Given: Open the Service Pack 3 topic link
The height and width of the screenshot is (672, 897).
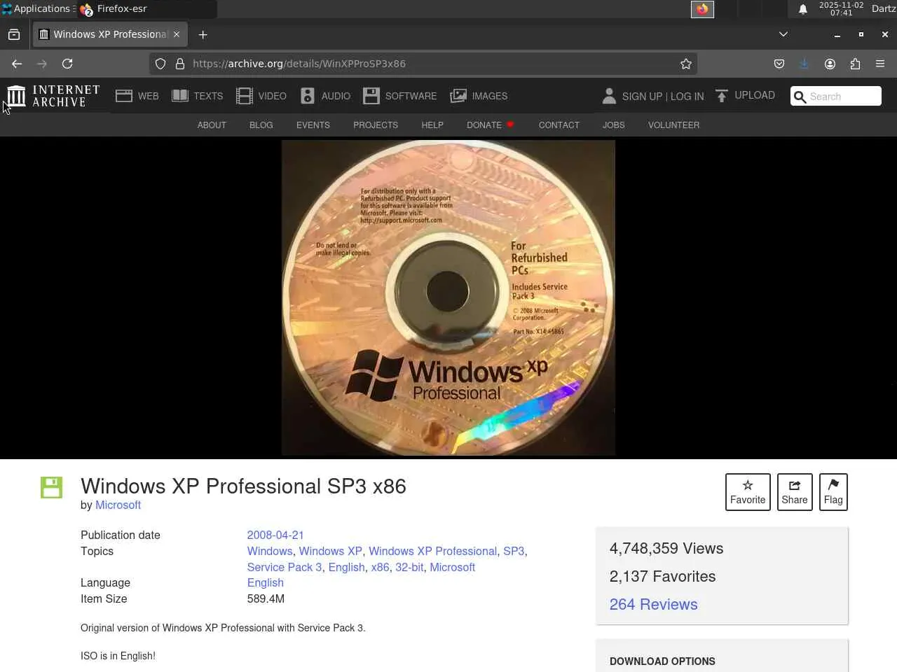Looking at the screenshot, I should pos(285,567).
